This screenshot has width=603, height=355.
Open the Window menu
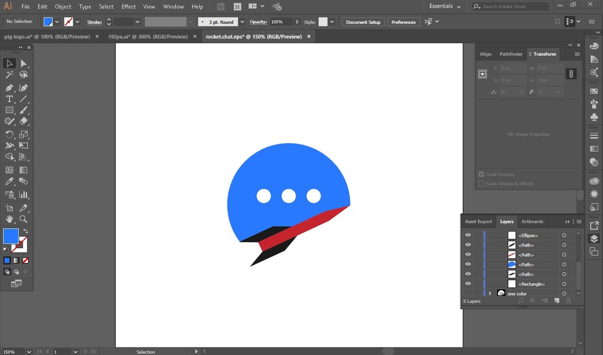tap(173, 7)
